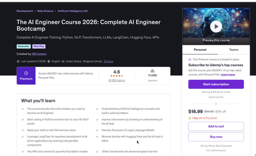Click the Buy now button
Screen dimensions: 256x156
tap(216, 137)
